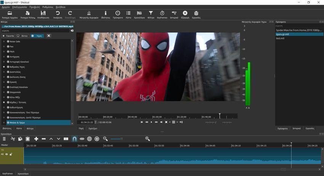This screenshot has height=176, width=324.
Task: Show Ήχος audio filters
Action: pos(37,36)
